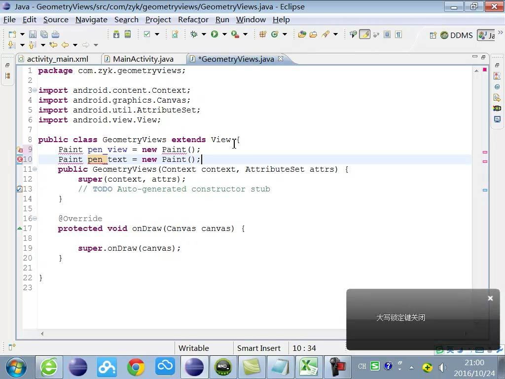This screenshot has height=379, width=505.
Task: Open the New wizard dropdown arrow
Action: (22, 34)
